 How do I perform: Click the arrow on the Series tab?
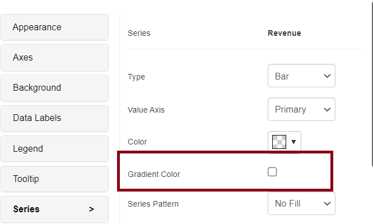coord(91,209)
